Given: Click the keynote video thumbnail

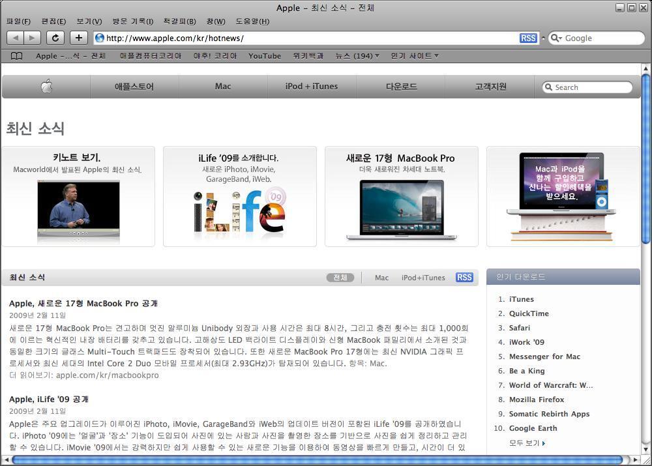Looking at the screenshot, I should (x=79, y=209).
